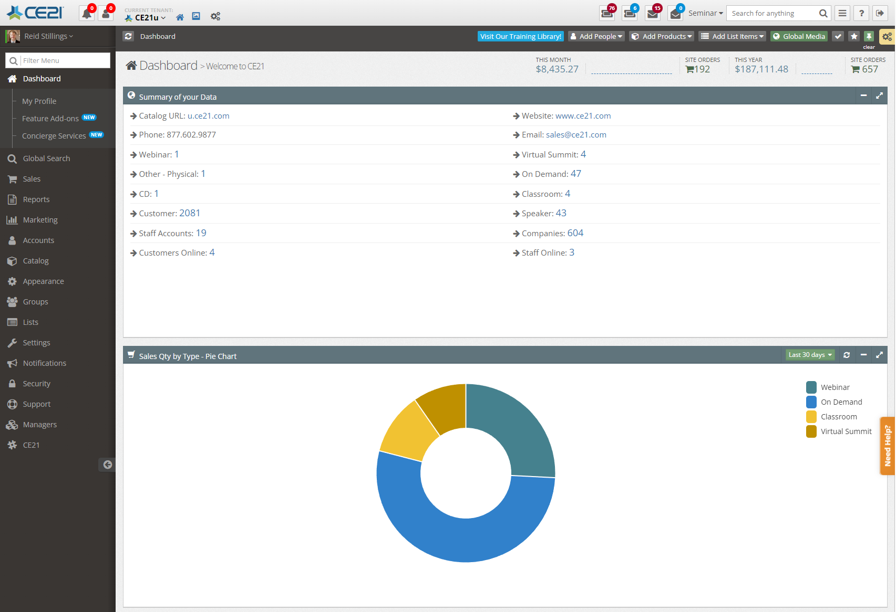Click the sign out icon

(x=880, y=14)
